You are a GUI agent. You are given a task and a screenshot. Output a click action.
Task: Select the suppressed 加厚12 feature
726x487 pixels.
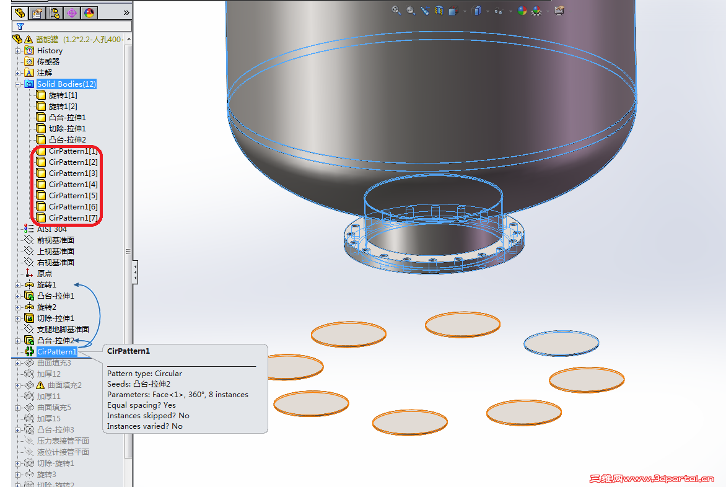click(x=48, y=374)
